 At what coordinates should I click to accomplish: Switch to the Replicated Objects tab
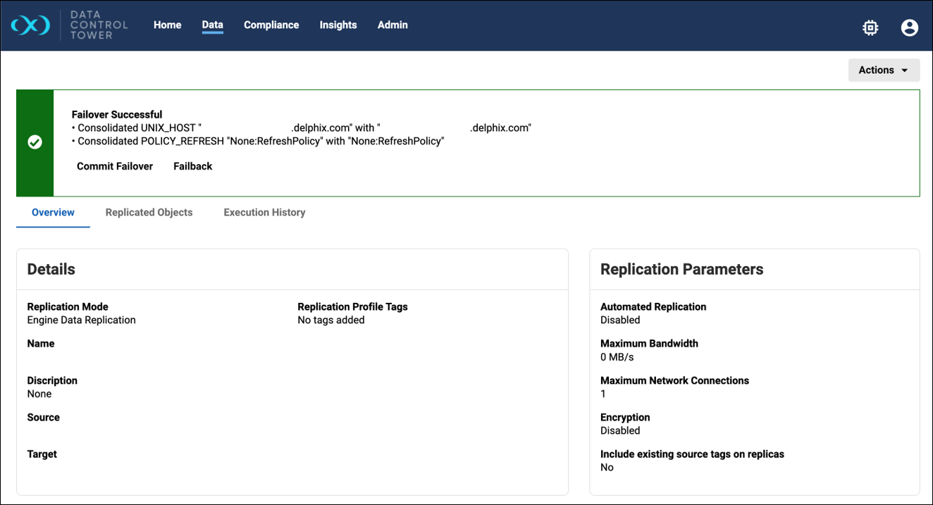pos(149,212)
